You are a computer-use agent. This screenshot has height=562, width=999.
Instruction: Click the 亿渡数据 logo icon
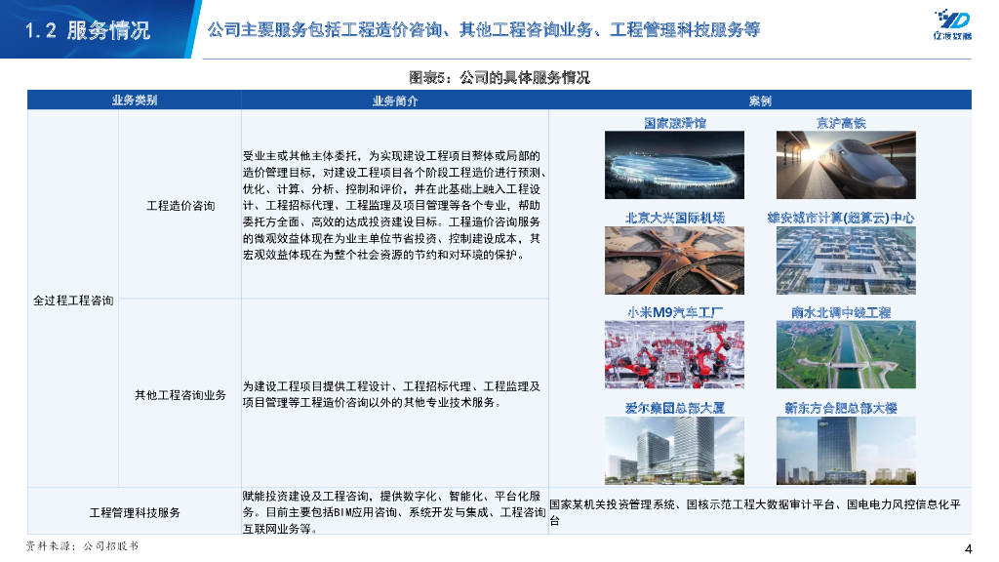[952, 24]
